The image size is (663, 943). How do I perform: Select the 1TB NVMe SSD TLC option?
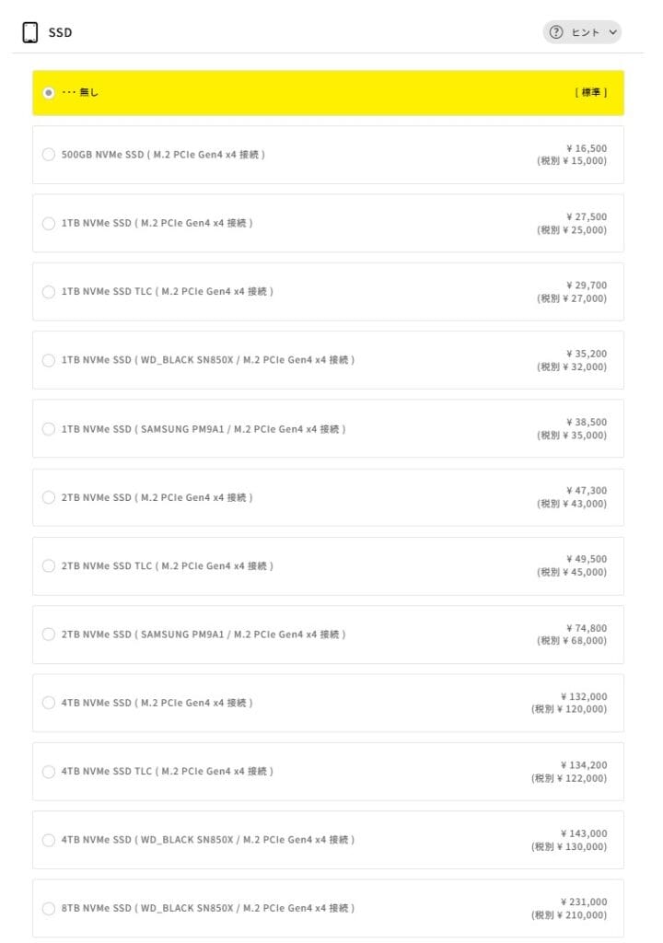pos(49,292)
